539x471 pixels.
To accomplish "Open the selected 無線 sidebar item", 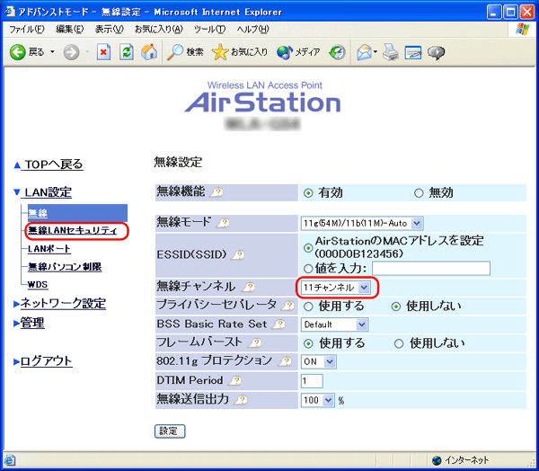I will click(x=77, y=213).
